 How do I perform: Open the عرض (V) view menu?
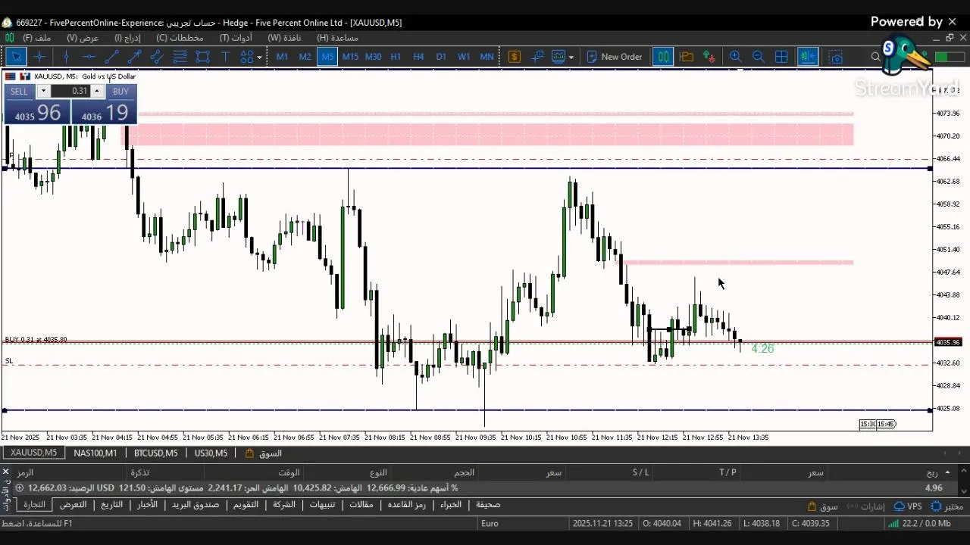coord(83,37)
